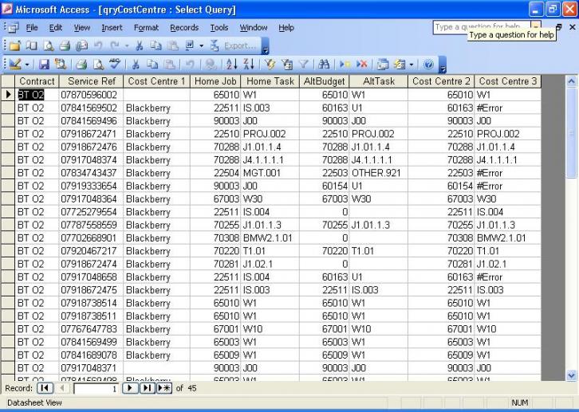
Task: Click the OTHER.921 cell under AltTask
Action: [x=379, y=173]
